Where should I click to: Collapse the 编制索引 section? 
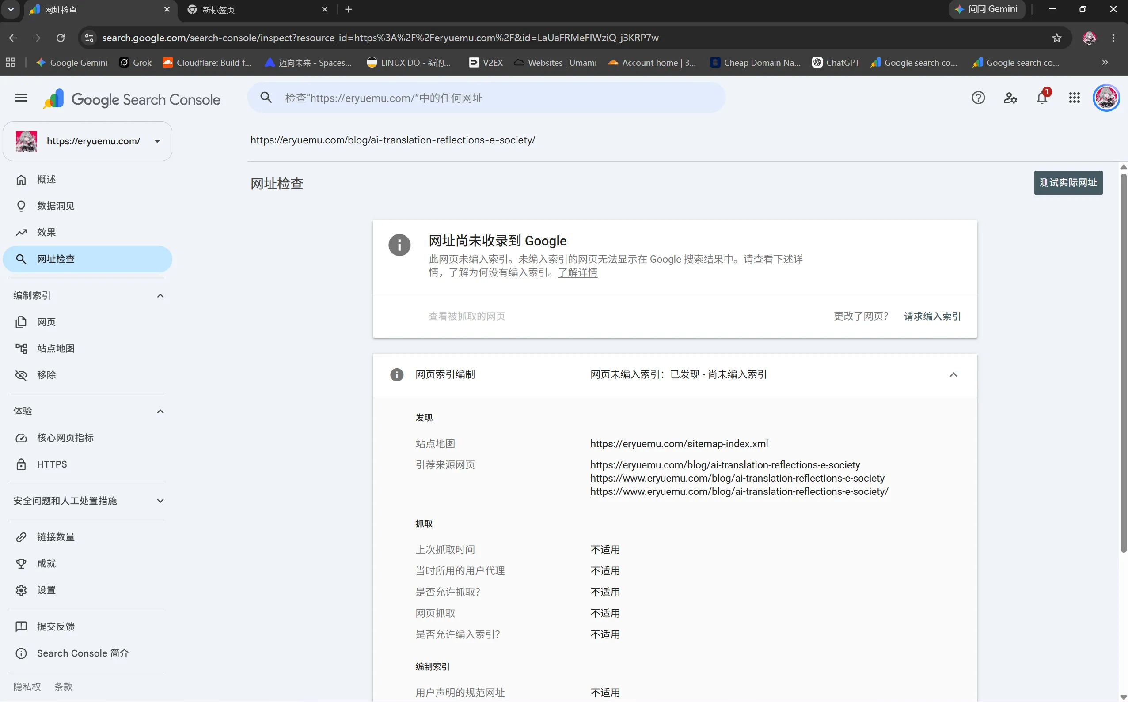pyautogui.click(x=160, y=296)
